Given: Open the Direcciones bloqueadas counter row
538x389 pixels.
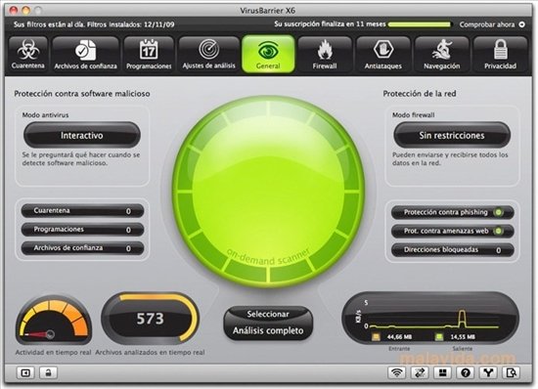Looking at the screenshot, I should pyautogui.click(x=453, y=250).
